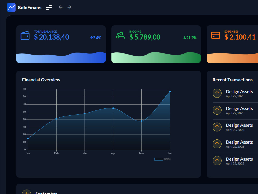Open the first Design Assets transaction title
The width and height of the screenshot is (258, 194).
point(239,92)
